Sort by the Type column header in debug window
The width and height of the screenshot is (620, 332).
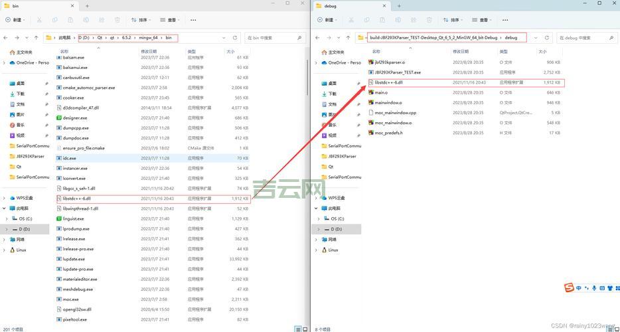(x=503, y=51)
